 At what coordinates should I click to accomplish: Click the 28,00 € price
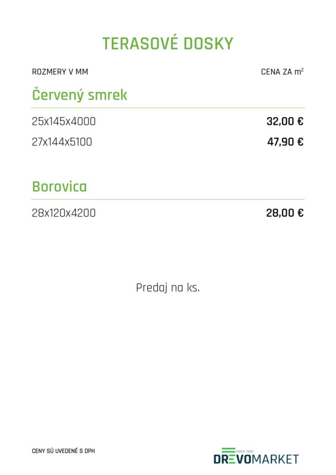pyautogui.click(x=285, y=213)
